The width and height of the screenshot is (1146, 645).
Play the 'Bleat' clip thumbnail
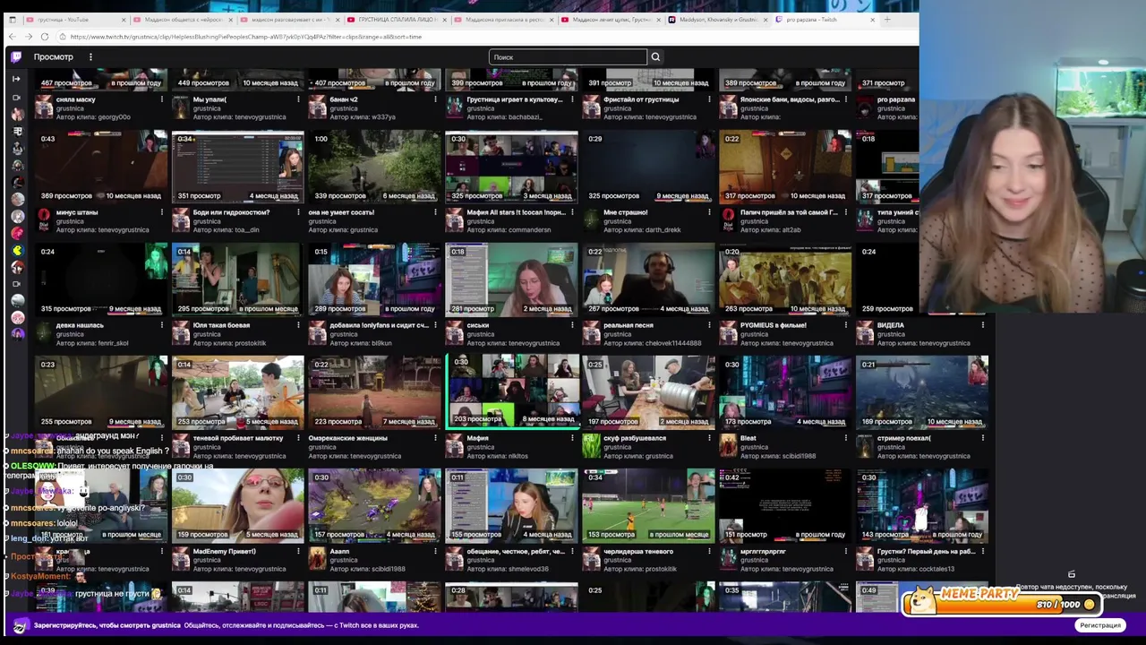click(x=785, y=392)
